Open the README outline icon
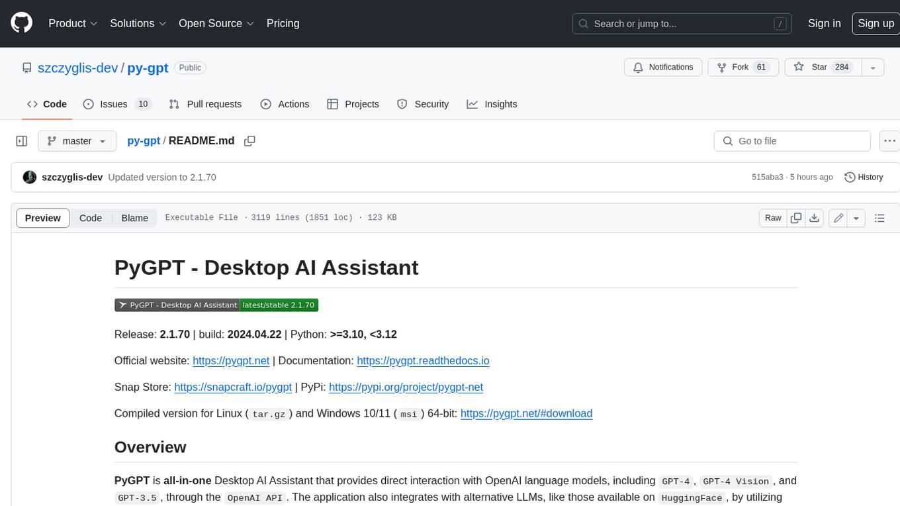 879,218
